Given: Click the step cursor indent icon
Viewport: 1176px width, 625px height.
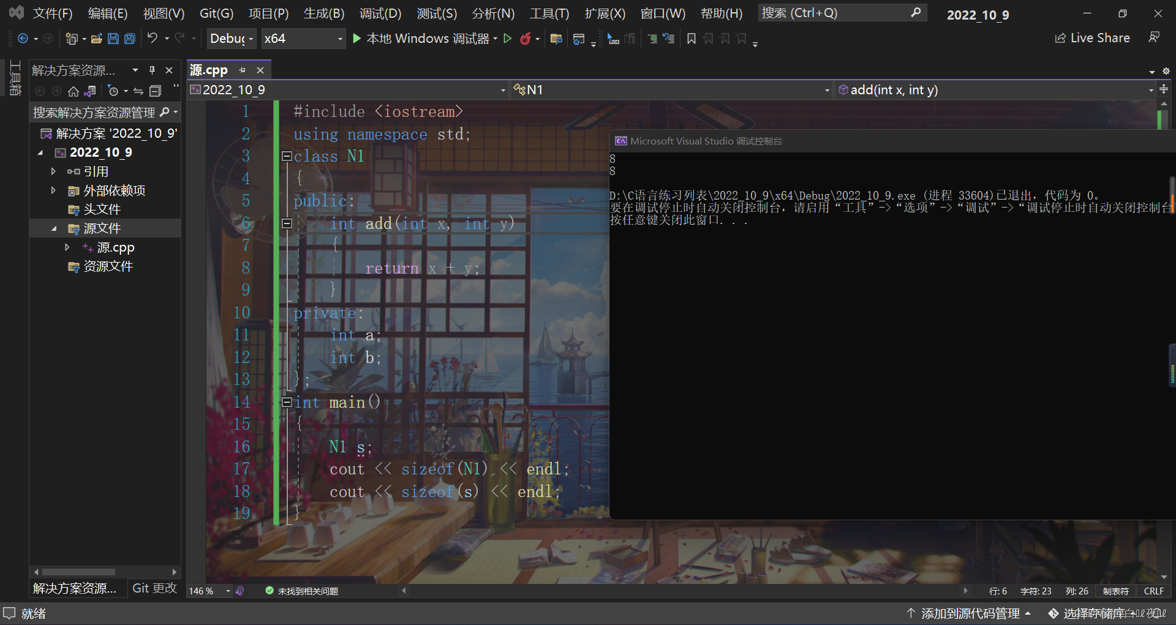Looking at the screenshot, I should tap(613, 39).
